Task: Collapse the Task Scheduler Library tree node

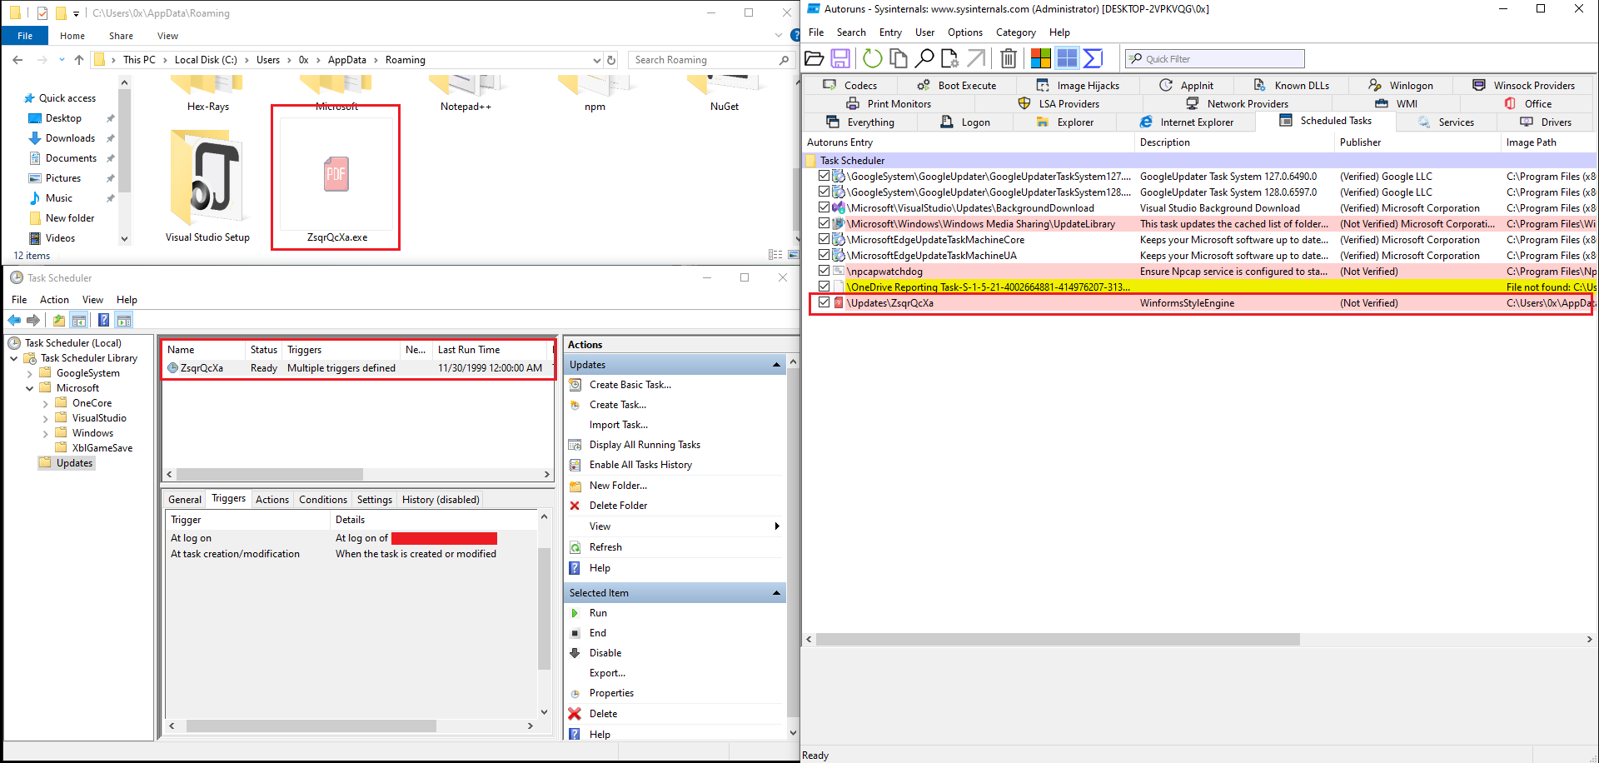Action: pyautogui.click(x=14, y=358)
